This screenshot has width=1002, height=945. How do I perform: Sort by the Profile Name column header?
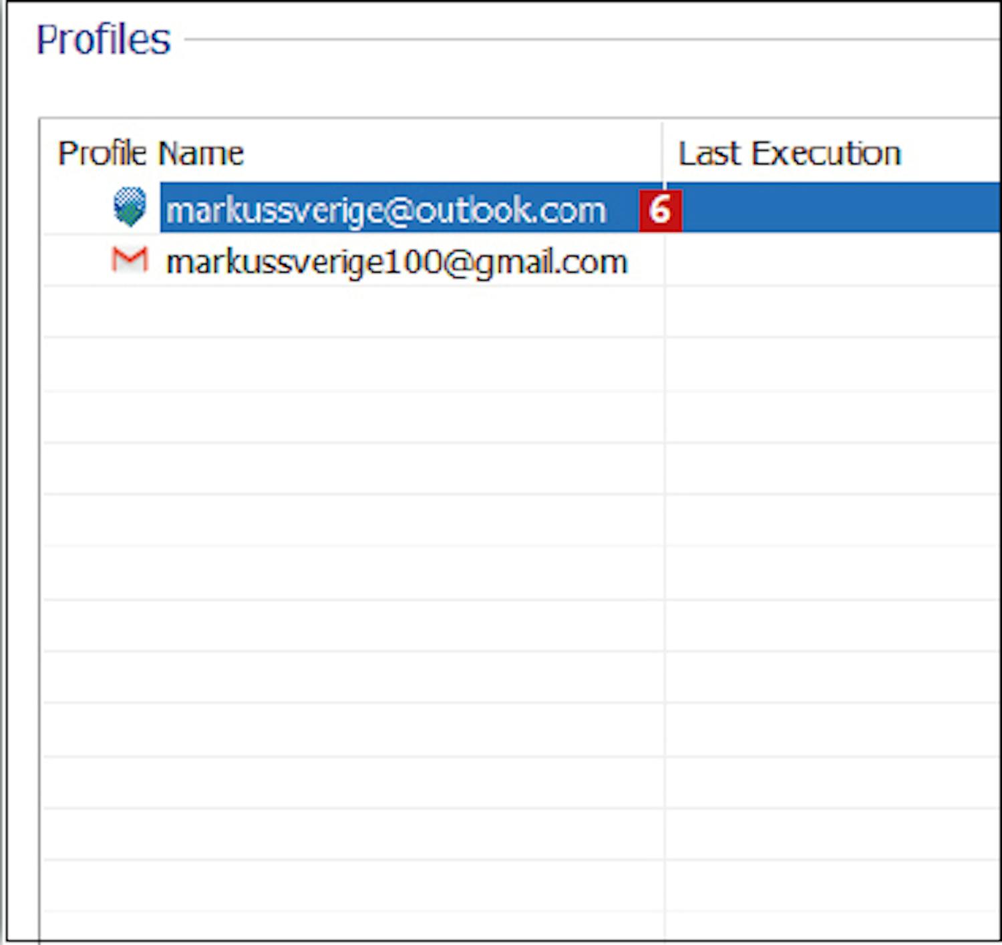tap(151, 154)
